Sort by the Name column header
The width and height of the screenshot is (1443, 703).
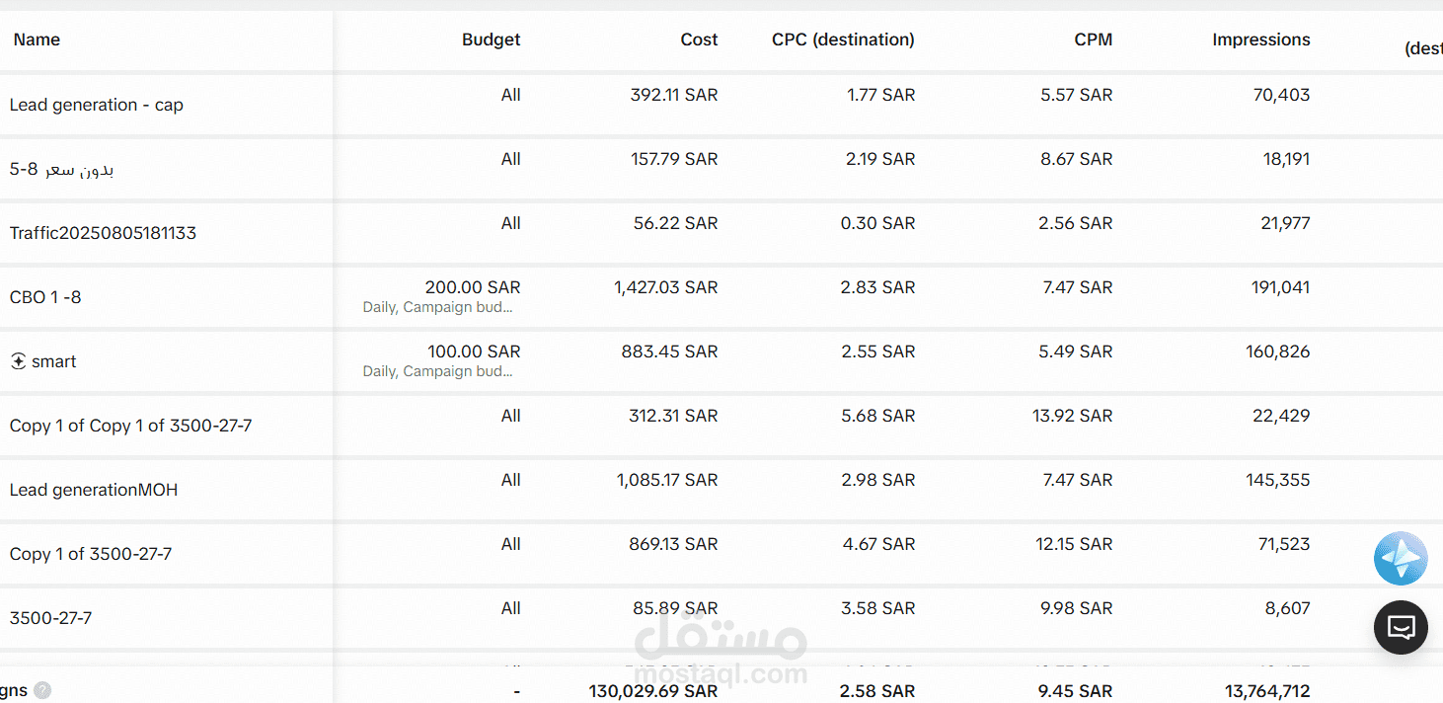click(37, 39)
